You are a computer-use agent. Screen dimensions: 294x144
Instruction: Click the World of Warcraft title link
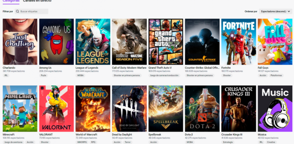[x=86, y=135]
